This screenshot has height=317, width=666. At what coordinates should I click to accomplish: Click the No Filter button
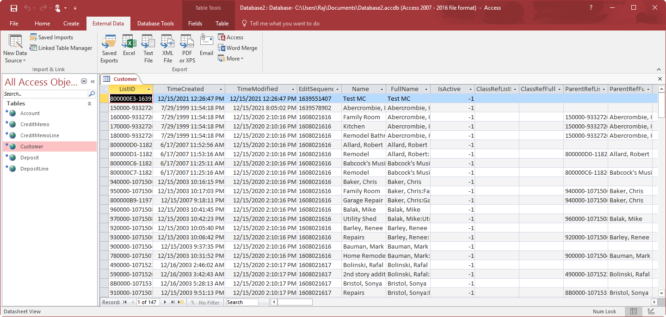pyautogui.click(x=205, y=302)
